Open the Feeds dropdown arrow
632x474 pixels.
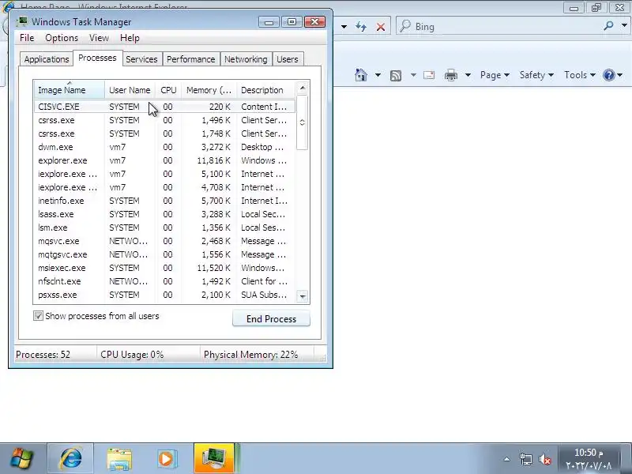point(413,75)
